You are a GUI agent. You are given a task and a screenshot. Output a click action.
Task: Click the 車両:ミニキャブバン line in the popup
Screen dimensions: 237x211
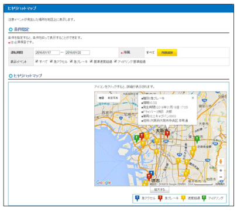coord(159,116)
